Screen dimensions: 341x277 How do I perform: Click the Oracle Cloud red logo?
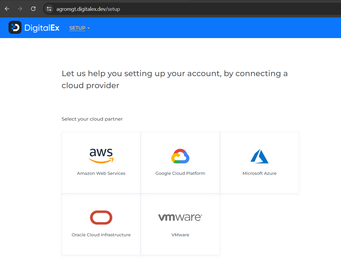click(x=101, y=217)
